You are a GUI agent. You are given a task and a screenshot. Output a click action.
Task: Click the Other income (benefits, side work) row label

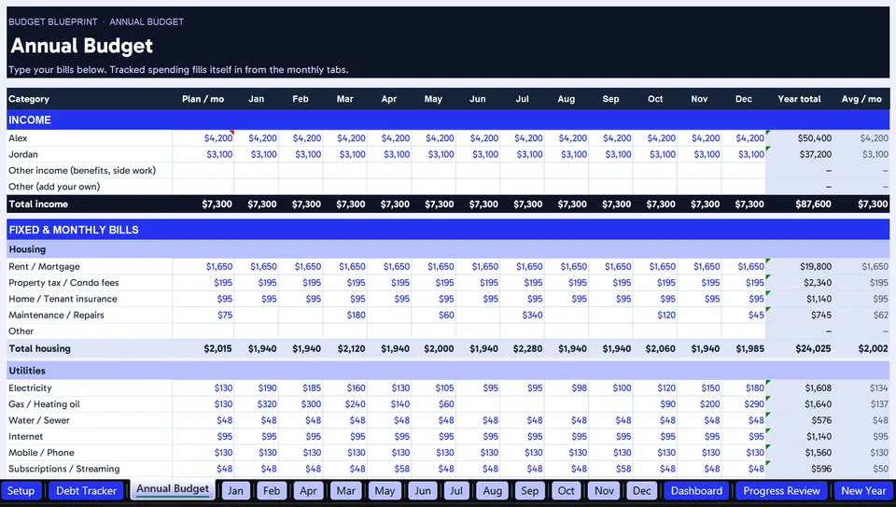[82, 170]
